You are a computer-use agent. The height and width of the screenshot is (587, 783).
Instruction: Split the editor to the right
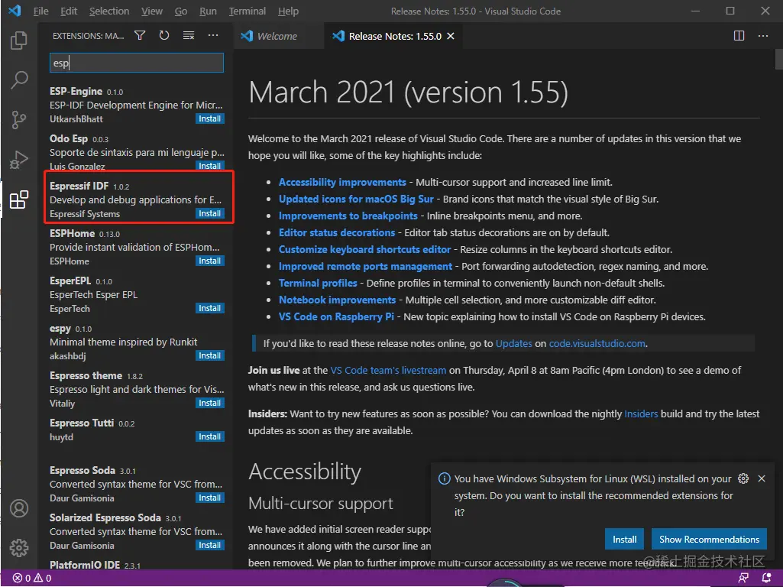coord(739,35)
